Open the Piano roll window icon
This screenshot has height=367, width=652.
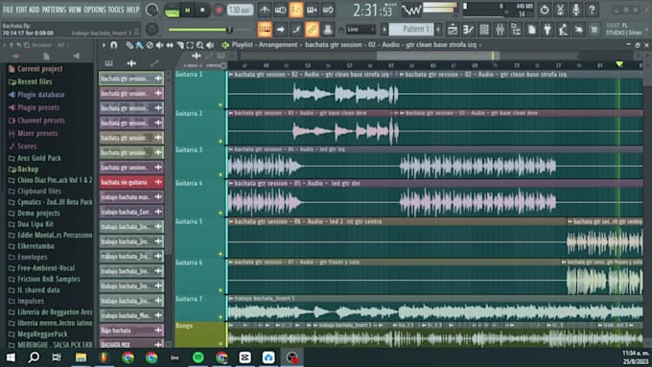point(468,29)
